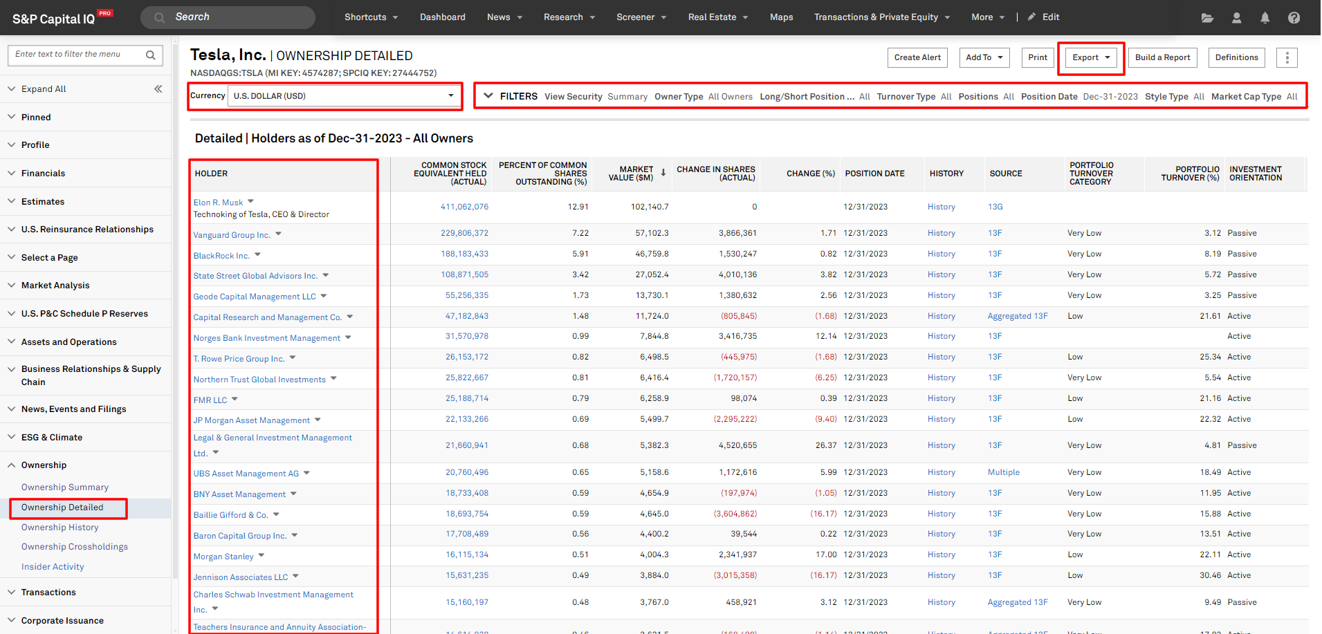Image resolution: width=1322 pixels, height=634 pixels.
Task: Open dropdown arrow next to Morgan Stanley
Action: point(261,555)
